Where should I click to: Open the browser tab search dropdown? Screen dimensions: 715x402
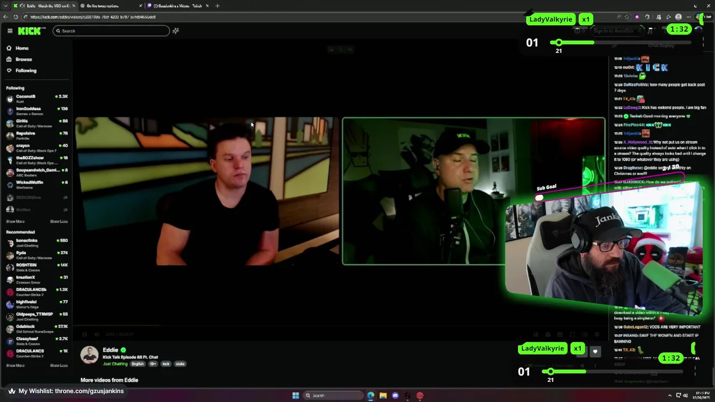(6, 6)
